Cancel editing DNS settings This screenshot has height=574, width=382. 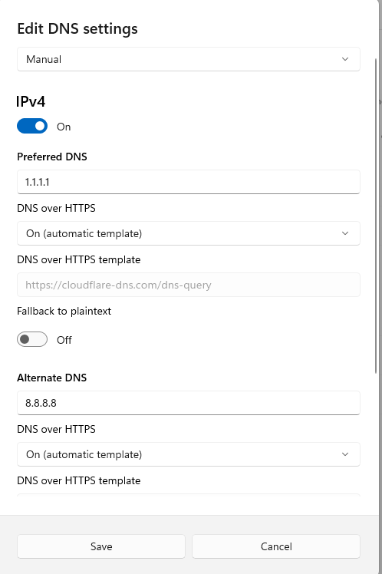tap(276, 546)
